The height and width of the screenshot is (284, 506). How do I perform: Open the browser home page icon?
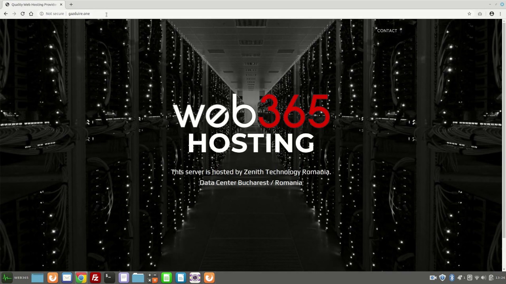tap(31, 13)
